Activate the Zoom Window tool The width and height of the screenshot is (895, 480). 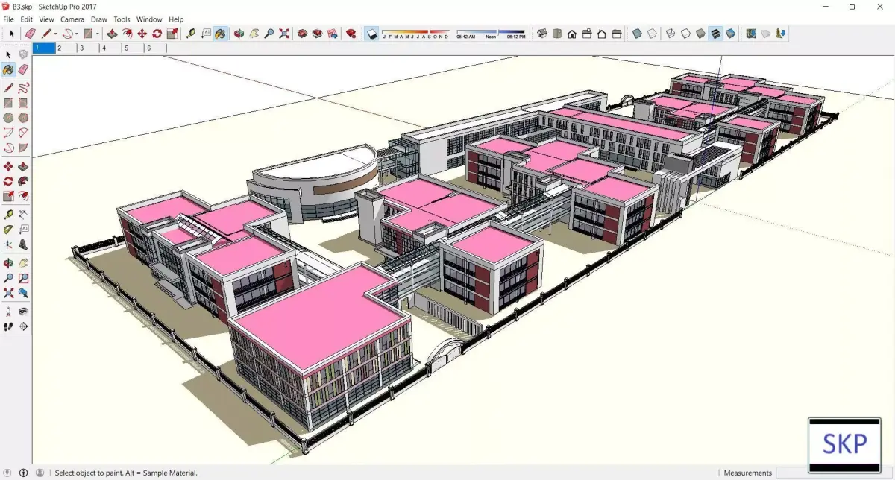[23, 278]
